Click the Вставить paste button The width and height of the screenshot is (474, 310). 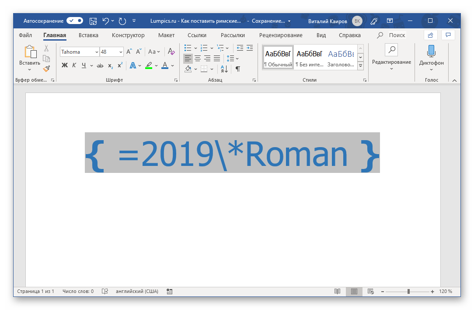click(x=30, y=55)
